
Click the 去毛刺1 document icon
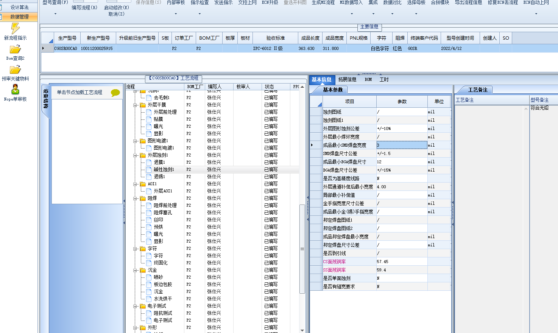pyautogui.click(x=149, y=98)
